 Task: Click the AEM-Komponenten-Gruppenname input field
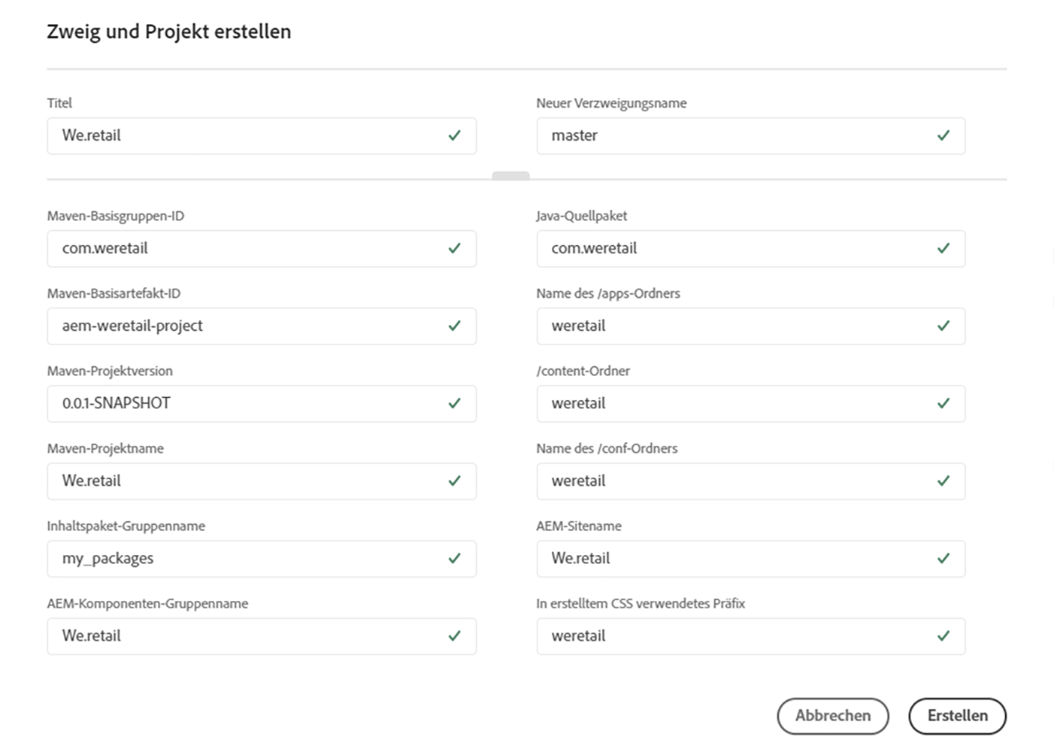(248, 636)
